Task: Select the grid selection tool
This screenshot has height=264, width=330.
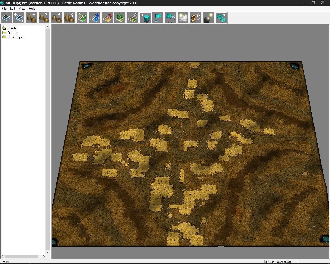Action: (6, 18)
